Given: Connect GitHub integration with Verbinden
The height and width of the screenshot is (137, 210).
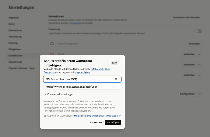Looking at the screenshot, I should pos(194,44).
